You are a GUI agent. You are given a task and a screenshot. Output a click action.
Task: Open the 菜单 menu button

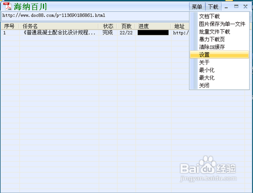point(197,7)
